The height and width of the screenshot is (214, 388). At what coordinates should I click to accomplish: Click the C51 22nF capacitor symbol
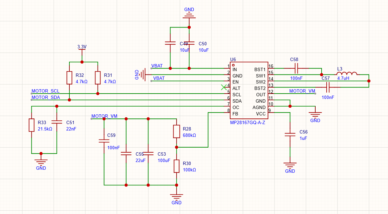57,123
